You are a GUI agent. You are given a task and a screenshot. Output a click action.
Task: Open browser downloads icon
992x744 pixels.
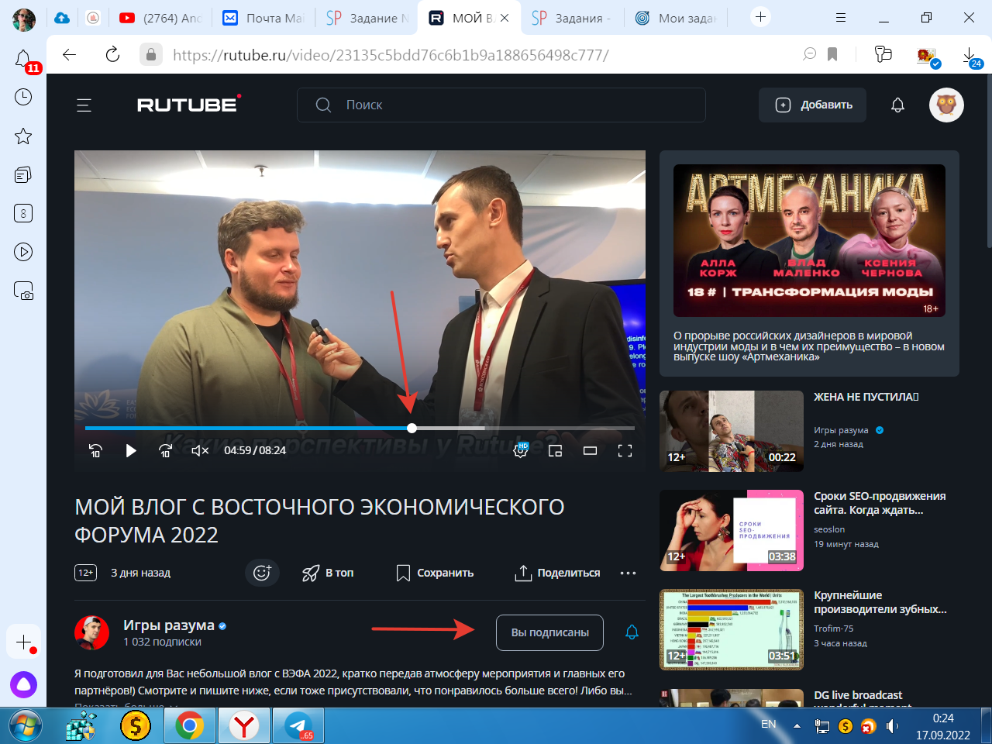[x=970, y=55]
